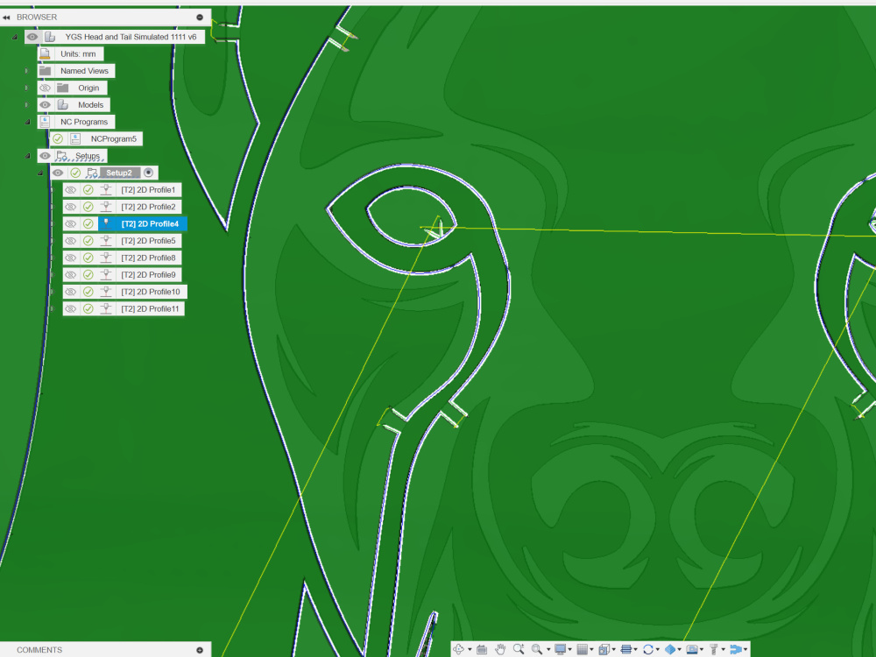Expand the Origin node
This screenshot has width=876, height=657.
(26, 88)
